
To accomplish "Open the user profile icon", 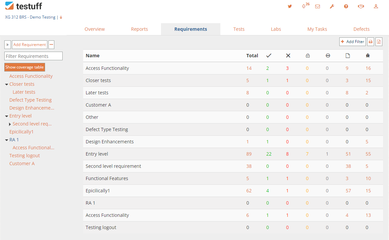I will (x=376, y=6).
